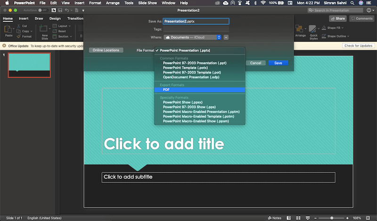This screenshot has height=221, width=377.
Task: Start slide show from status bar icon
Action: [x=308, y=218]
